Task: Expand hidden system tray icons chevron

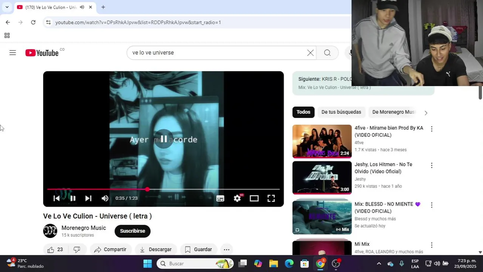Action: pos(379,263)
